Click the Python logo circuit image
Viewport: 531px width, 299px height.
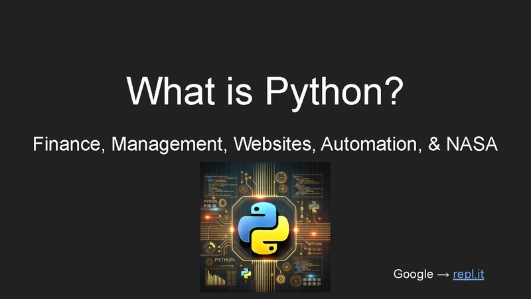click(265, 227)
